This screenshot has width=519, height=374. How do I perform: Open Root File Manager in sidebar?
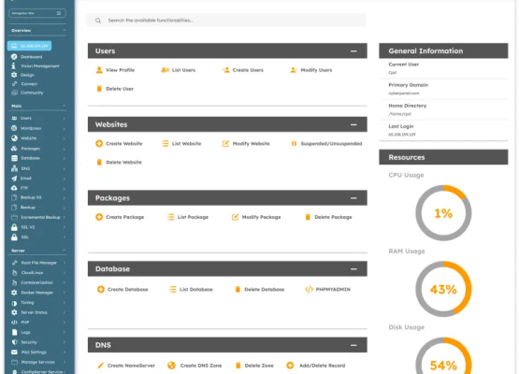coord(37,263)
